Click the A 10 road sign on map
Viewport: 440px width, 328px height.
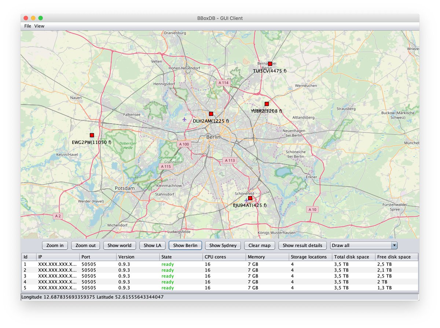(312, 209)
